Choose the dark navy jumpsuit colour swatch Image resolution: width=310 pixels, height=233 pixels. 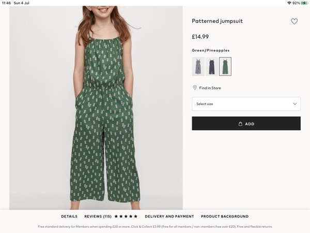point(211,66)
